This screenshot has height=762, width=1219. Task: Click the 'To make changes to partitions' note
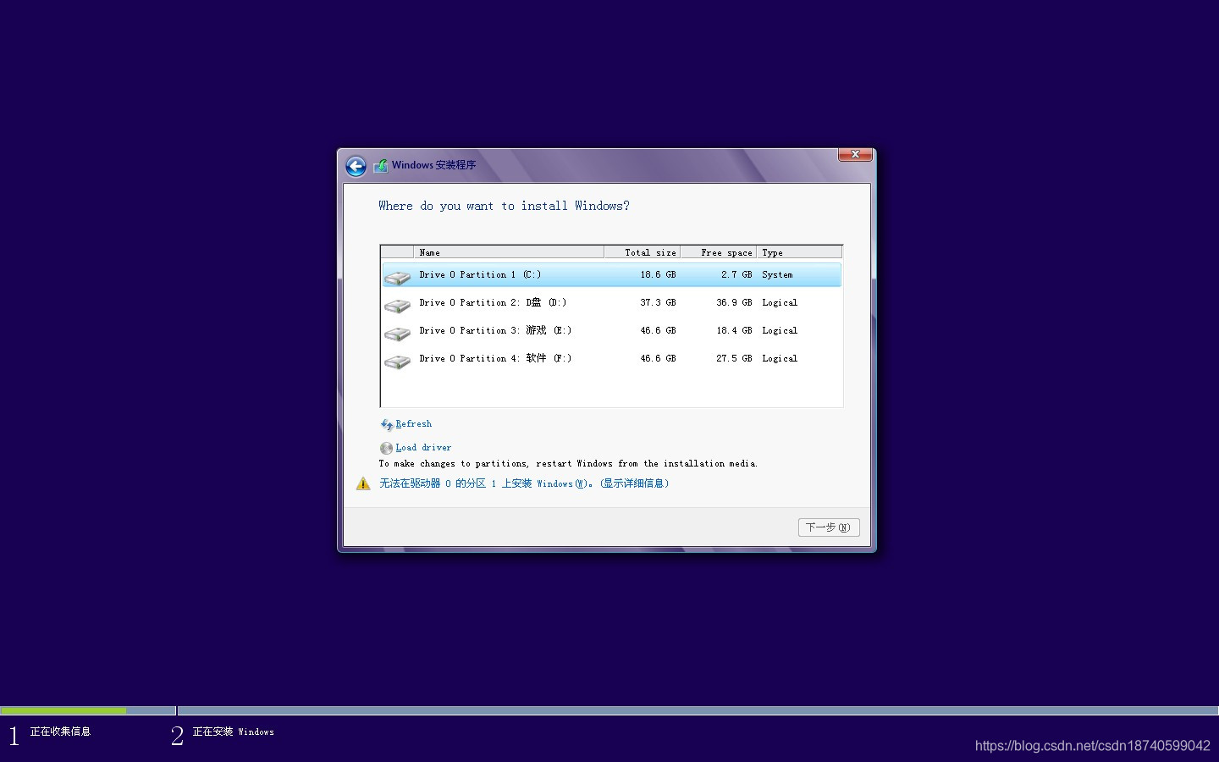click(x=568, y=464)
